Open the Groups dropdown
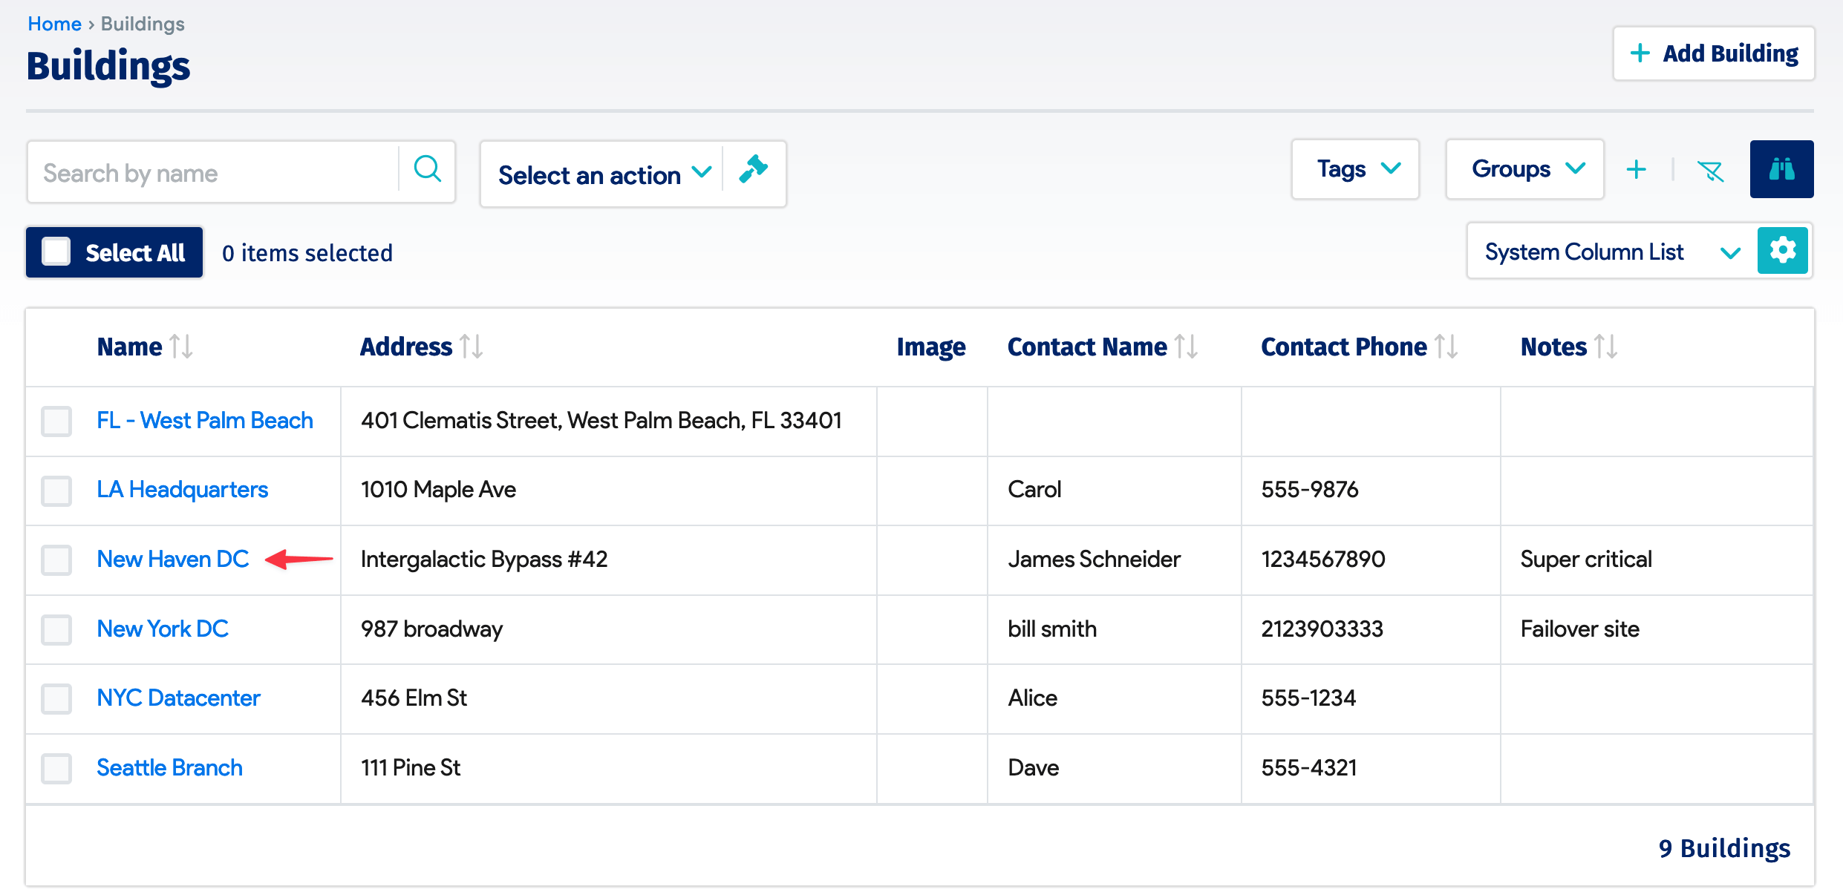The image size is (1843, 892). 1524,169
